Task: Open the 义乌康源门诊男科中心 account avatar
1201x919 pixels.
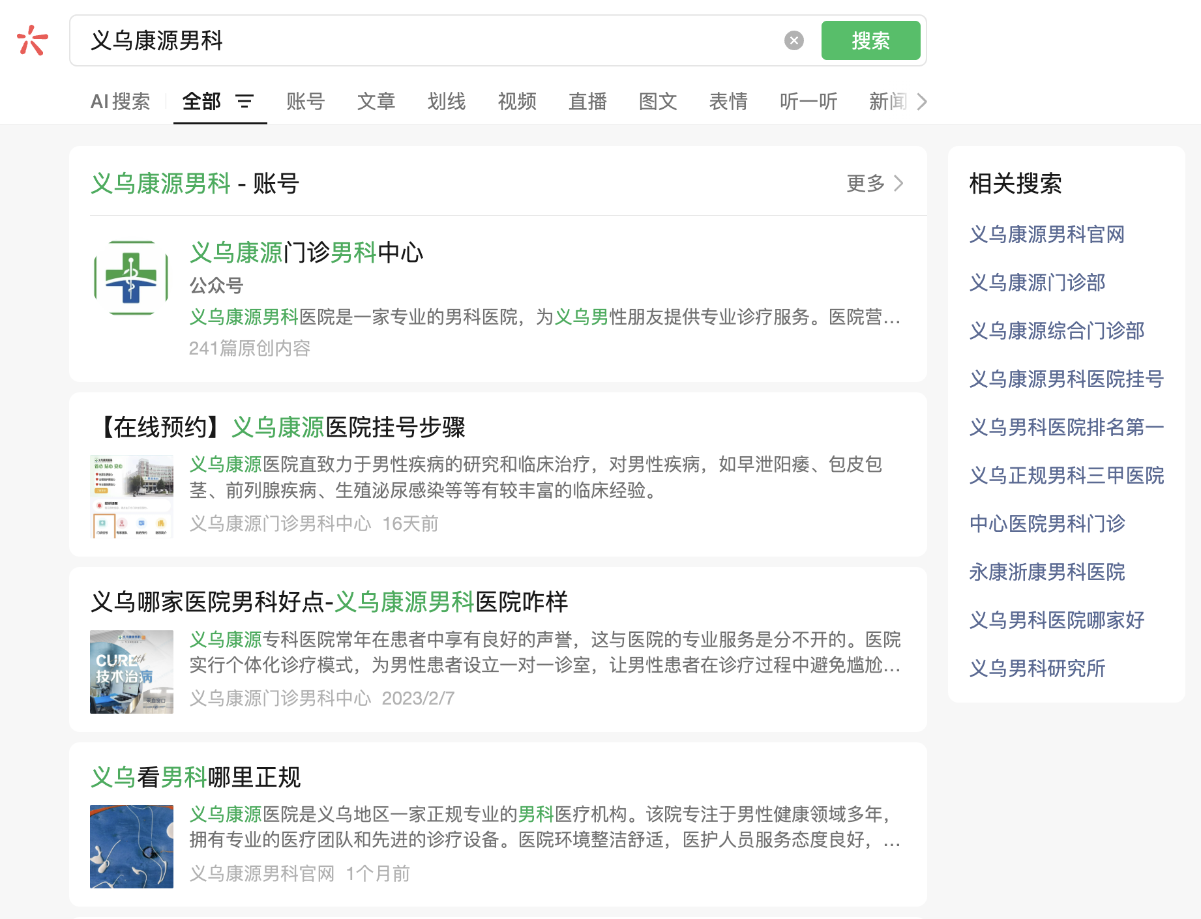Action: pyautogui.click(x=131, y=278)
